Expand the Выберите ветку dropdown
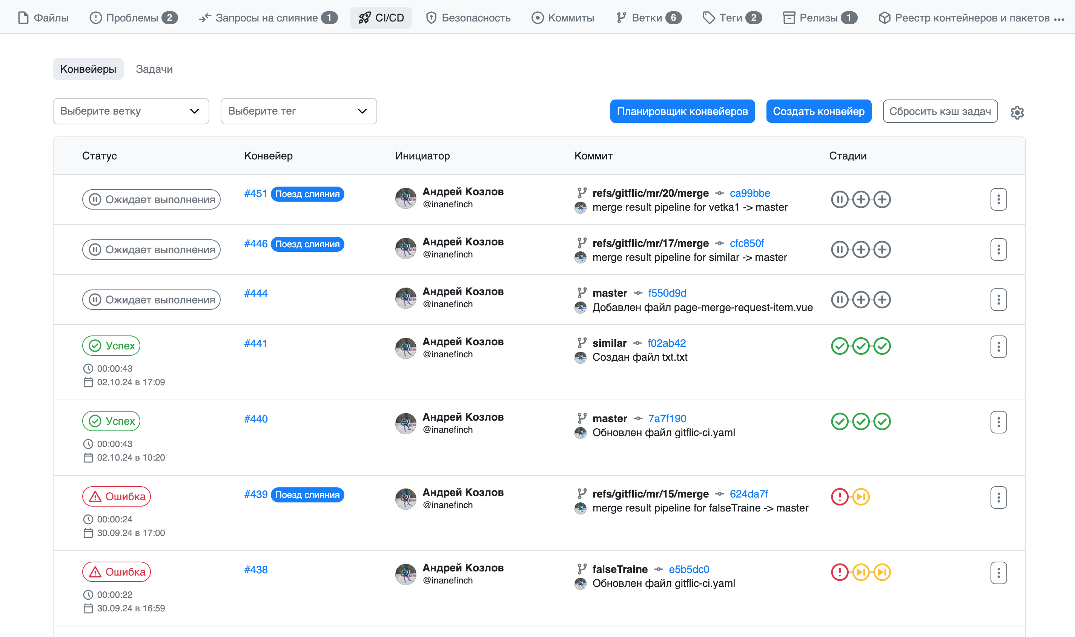This screenshot has width=1075, height=637. [131, 111]
